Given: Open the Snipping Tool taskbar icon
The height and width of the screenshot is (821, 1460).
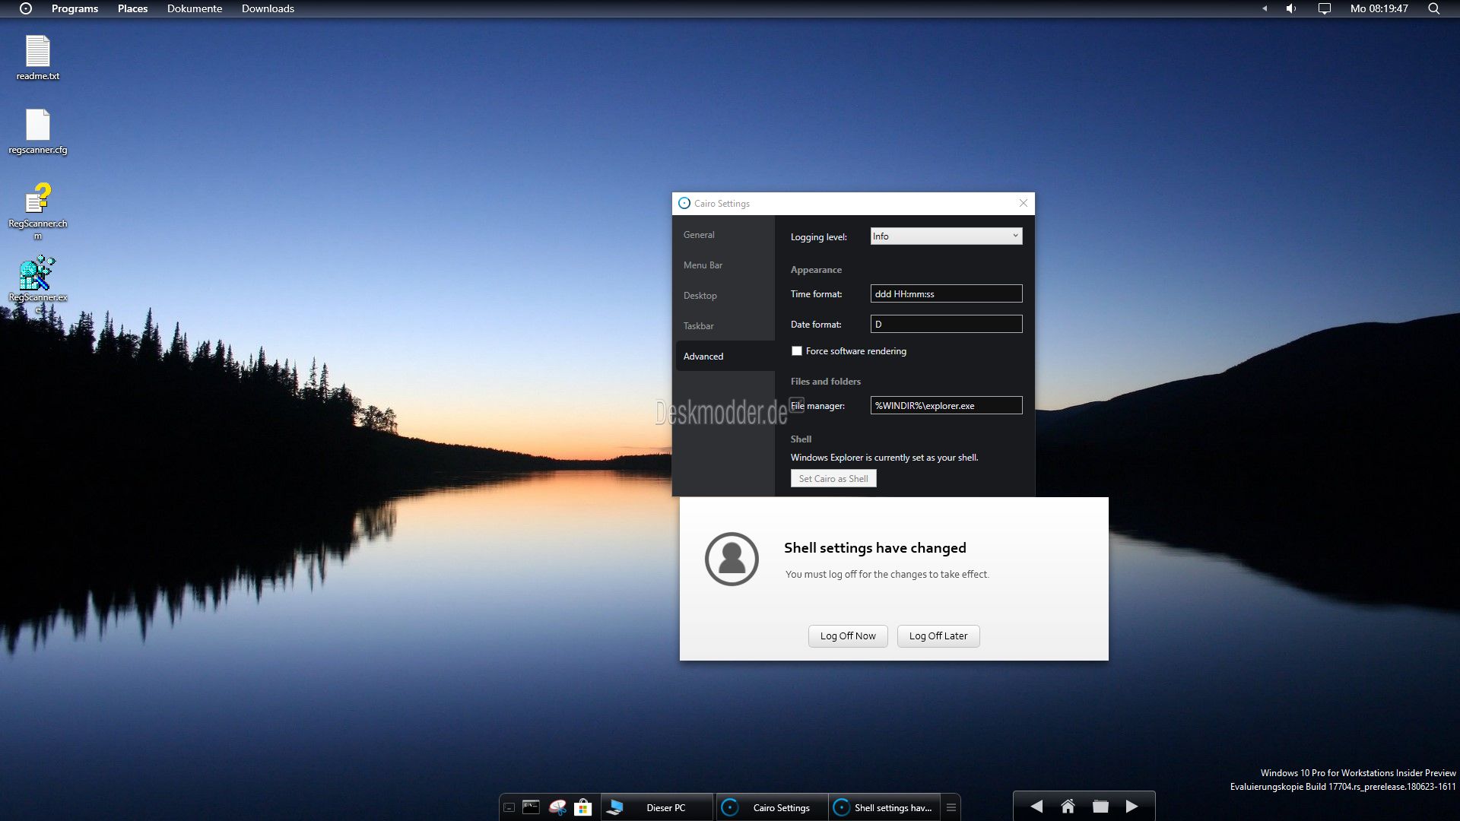Looking at the screenshot, I should (557, 807).
